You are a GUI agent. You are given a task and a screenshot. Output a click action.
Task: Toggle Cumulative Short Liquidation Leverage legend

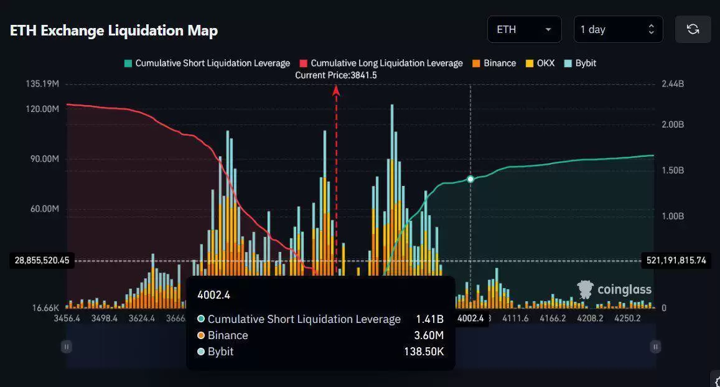point(207,63)
